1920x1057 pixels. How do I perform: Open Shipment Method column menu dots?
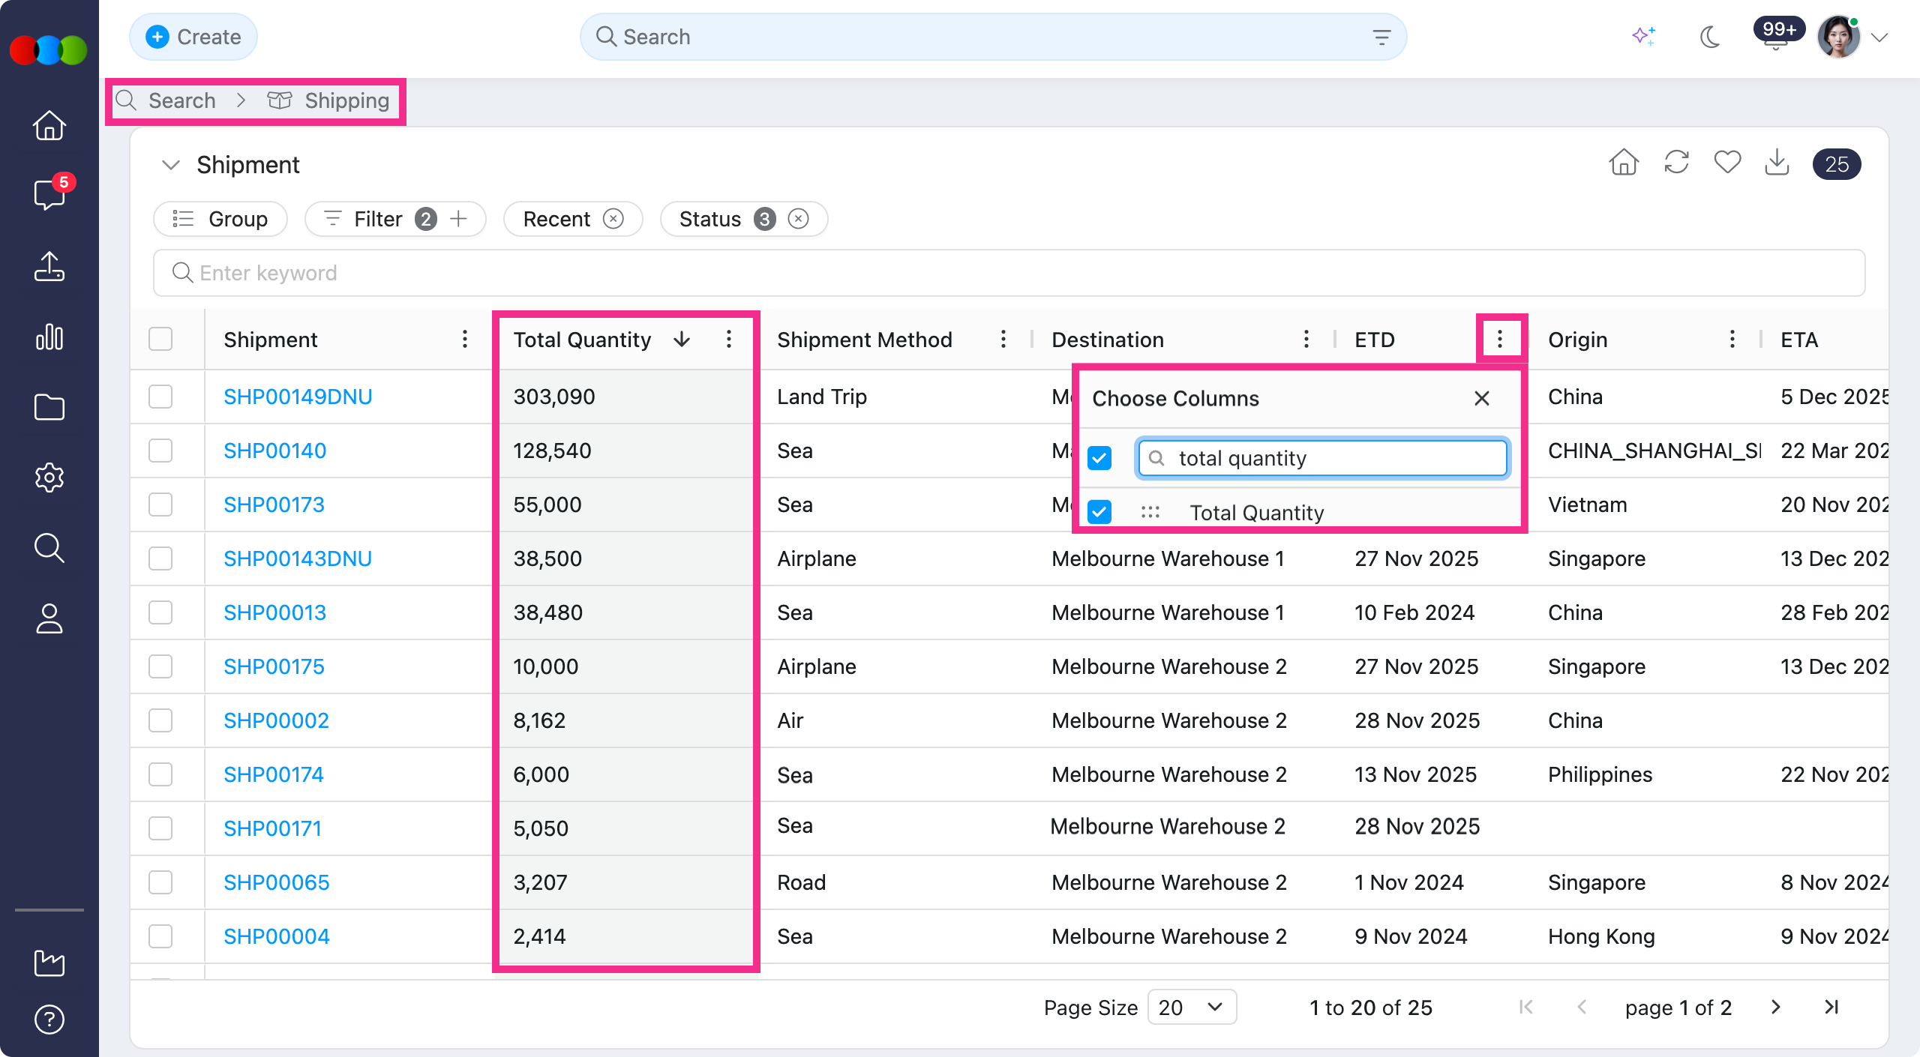pyautogui.click(x=1003, y=340)
